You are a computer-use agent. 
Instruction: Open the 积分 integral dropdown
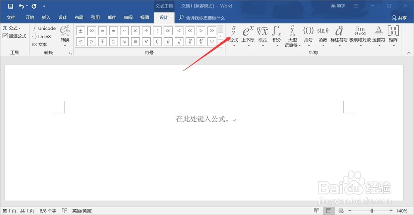tap(277, 36)
